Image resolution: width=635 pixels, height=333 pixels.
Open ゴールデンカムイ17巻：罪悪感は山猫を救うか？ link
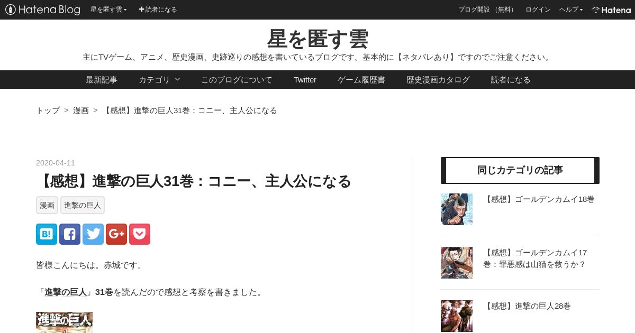pyautogui.click(x=535, y=258)
